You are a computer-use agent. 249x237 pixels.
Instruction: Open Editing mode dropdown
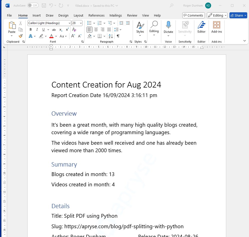click(217, 15)
